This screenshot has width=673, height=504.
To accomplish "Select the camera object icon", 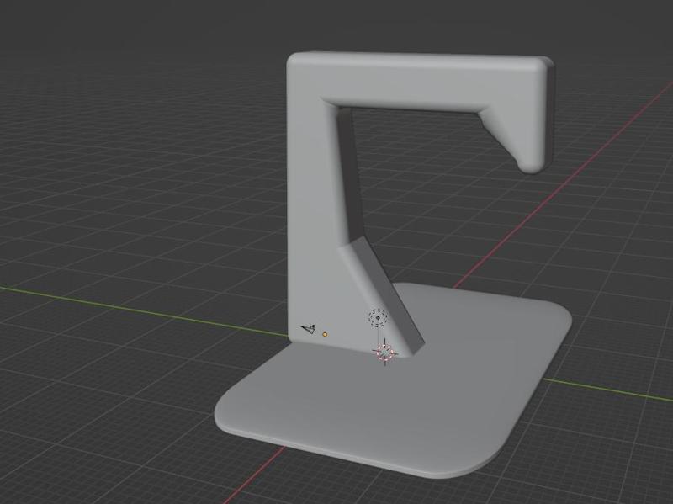I will click(306, 330).
